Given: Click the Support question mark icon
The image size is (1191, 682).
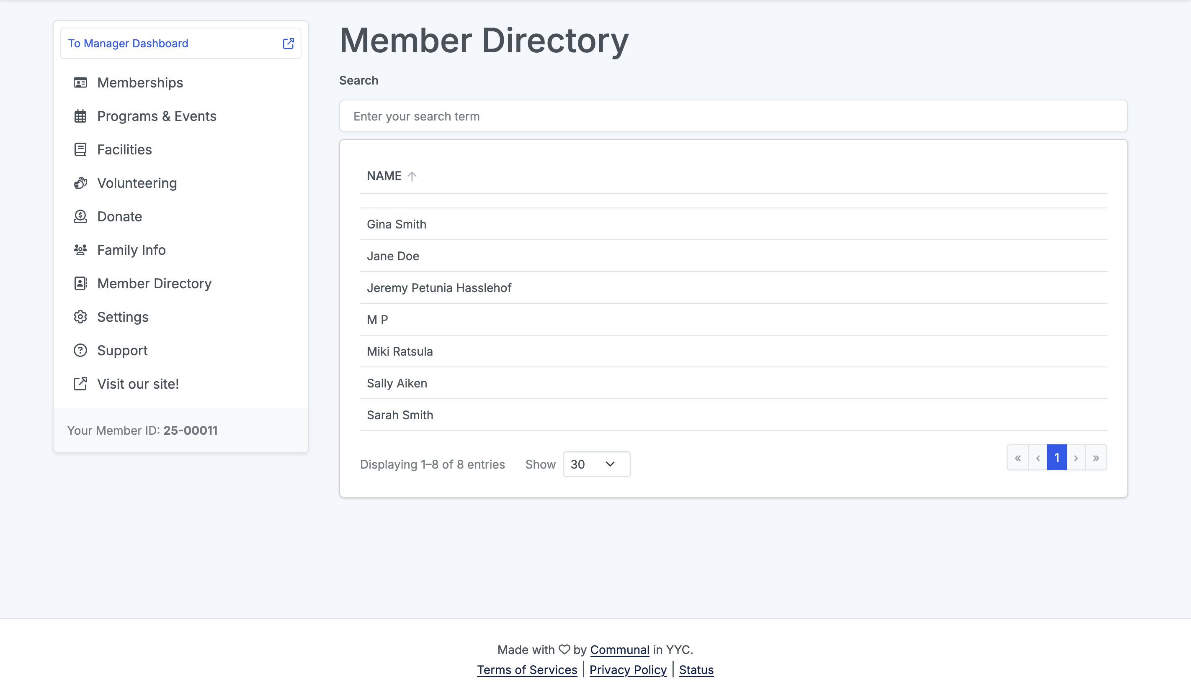Looking at the screenshot, I should click(x=80, y=350).
